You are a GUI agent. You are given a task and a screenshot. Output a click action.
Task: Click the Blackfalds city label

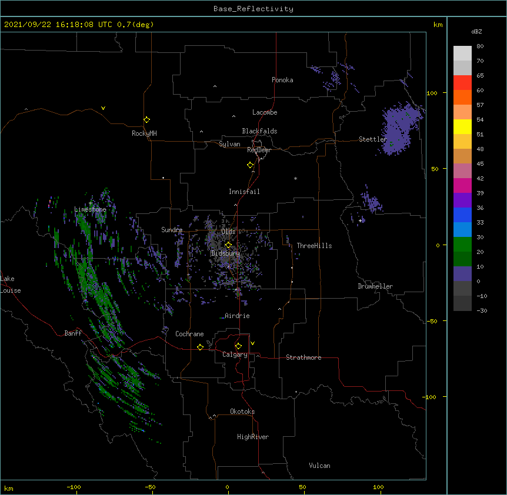click(x=259, y=131)
